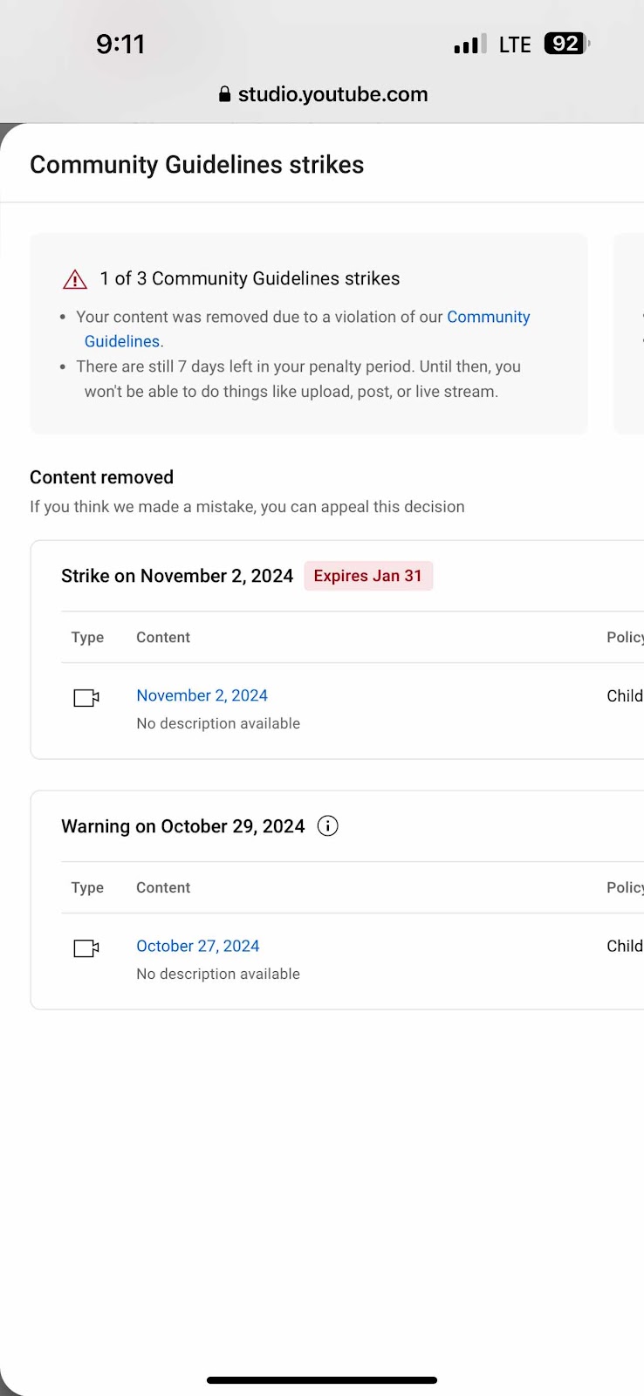
Task: Click the video icon in November 2 row
Action: pos(86,697)
